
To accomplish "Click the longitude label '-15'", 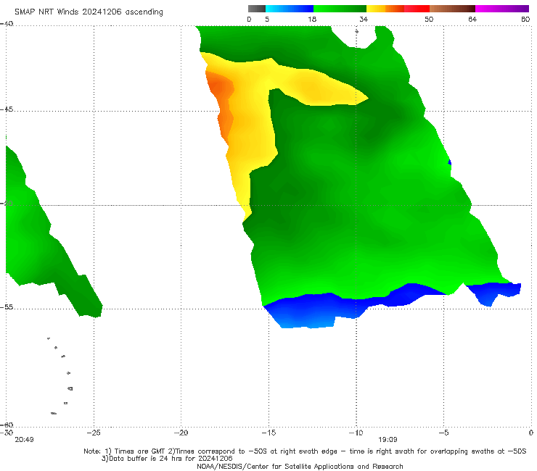I will pyautogui.click(x=268, y=433).
